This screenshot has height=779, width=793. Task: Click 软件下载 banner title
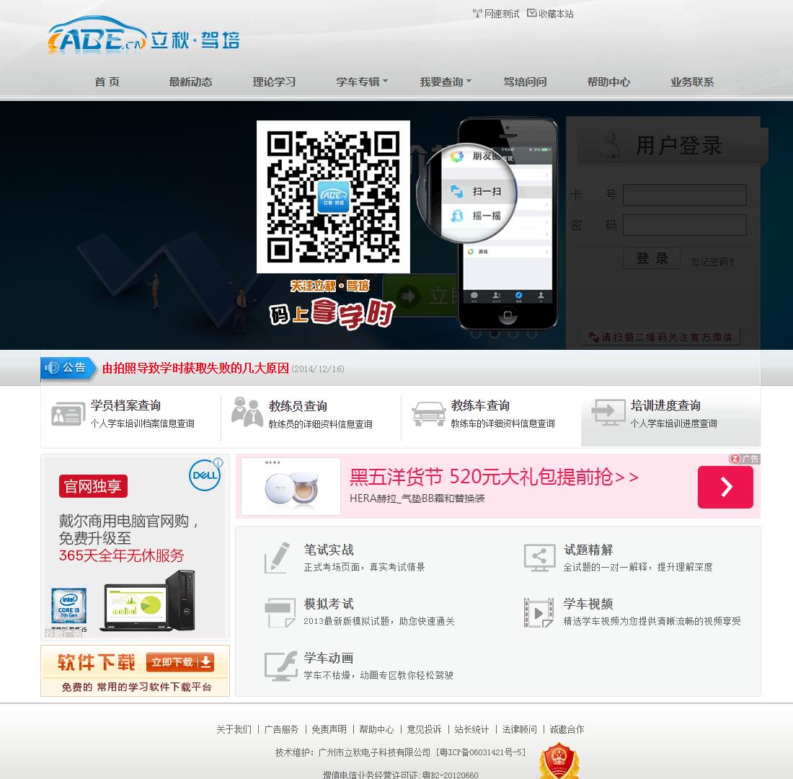(x=96, y=662)
